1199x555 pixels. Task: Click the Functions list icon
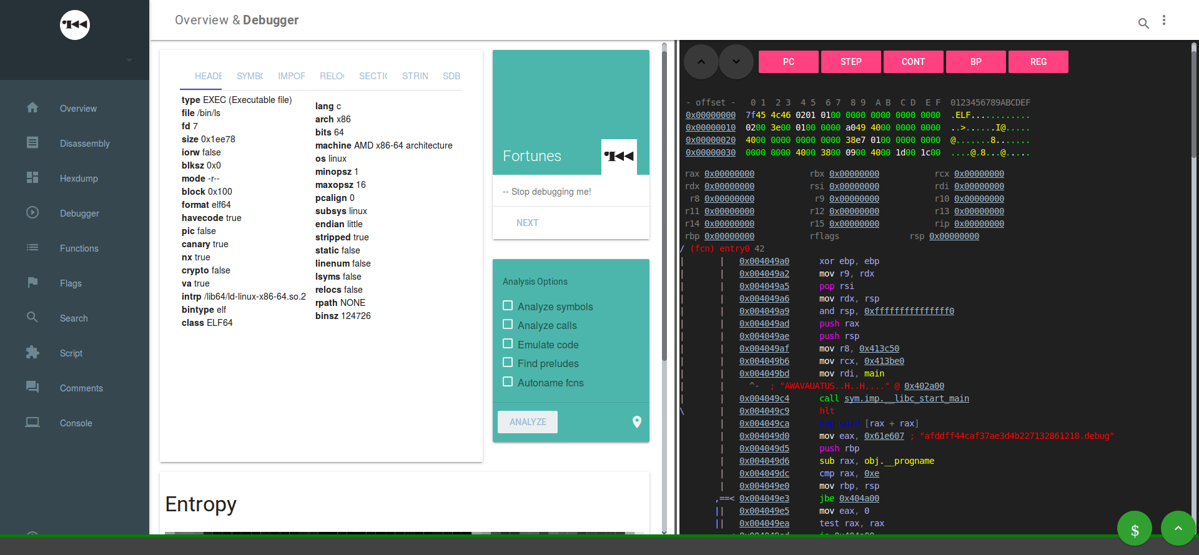pyautogui.click(x=32, y=247)
